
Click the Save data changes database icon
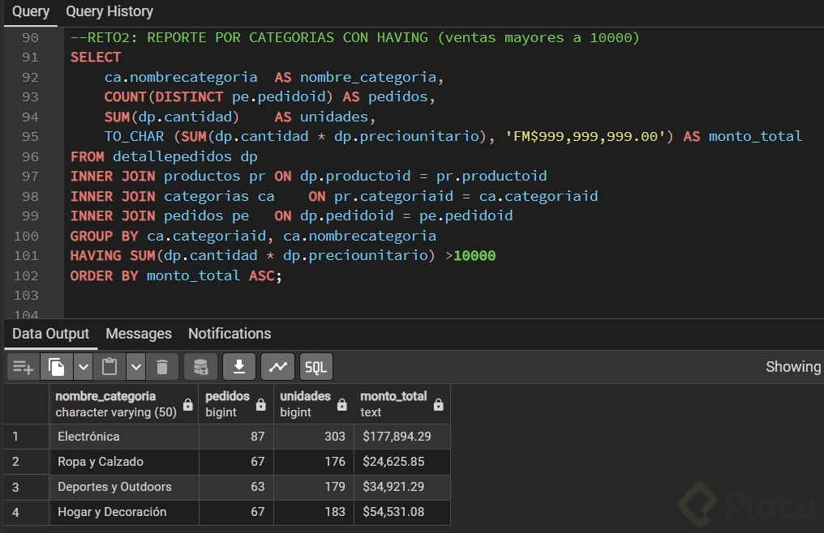tap(200, 368)
